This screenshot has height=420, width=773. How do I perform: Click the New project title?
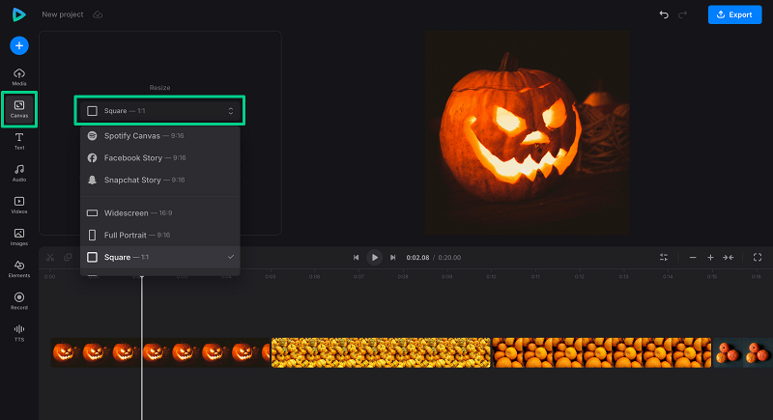click(x=63, y=14)
